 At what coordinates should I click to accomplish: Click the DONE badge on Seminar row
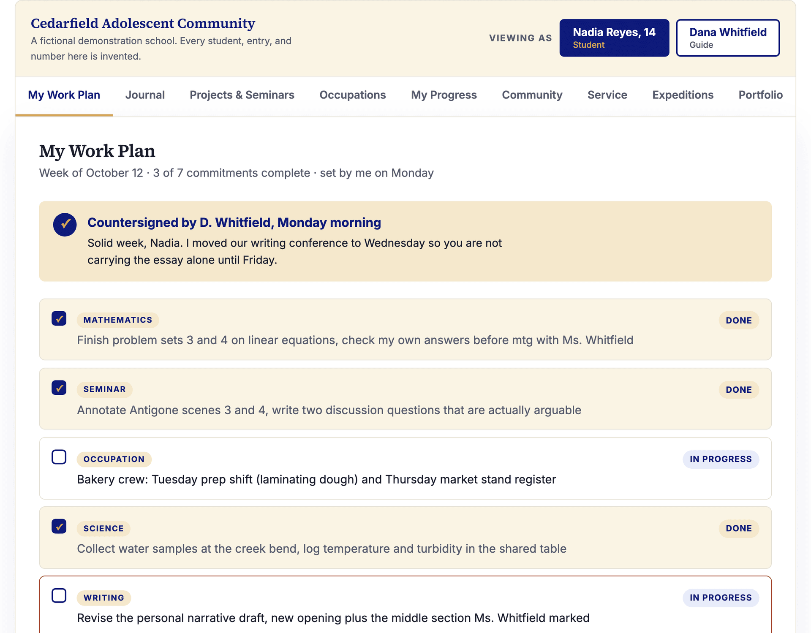coord(739,390)
